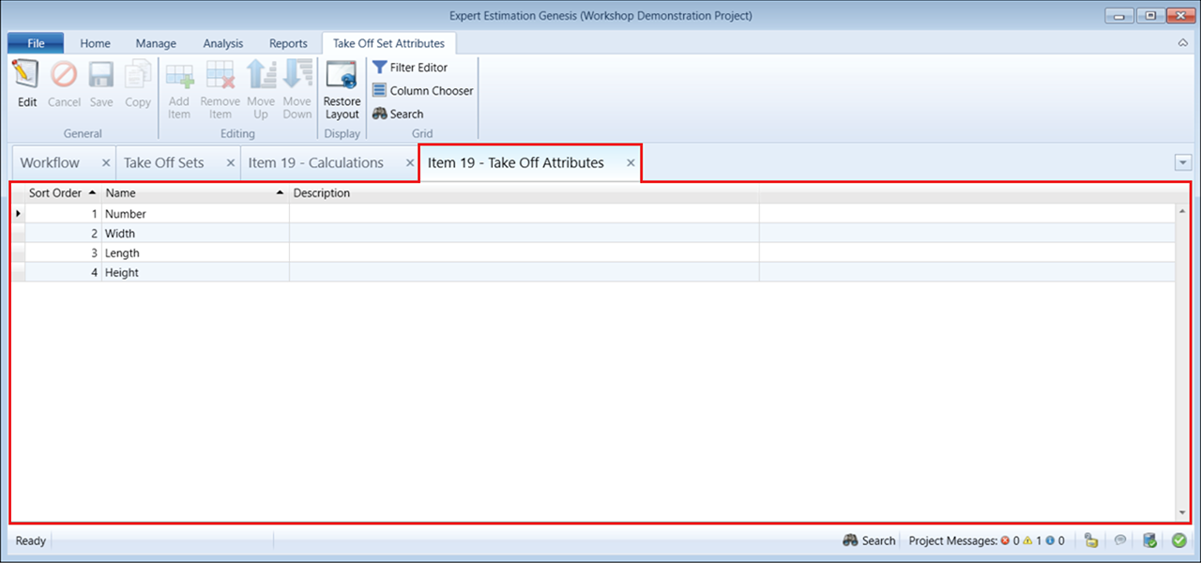Click Search in the Grid ribbon group
This screenshot has width=1201, height=563.
(x=398, y=114)
